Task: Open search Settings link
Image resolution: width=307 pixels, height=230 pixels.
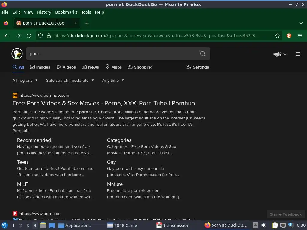Action: point(198,67)
